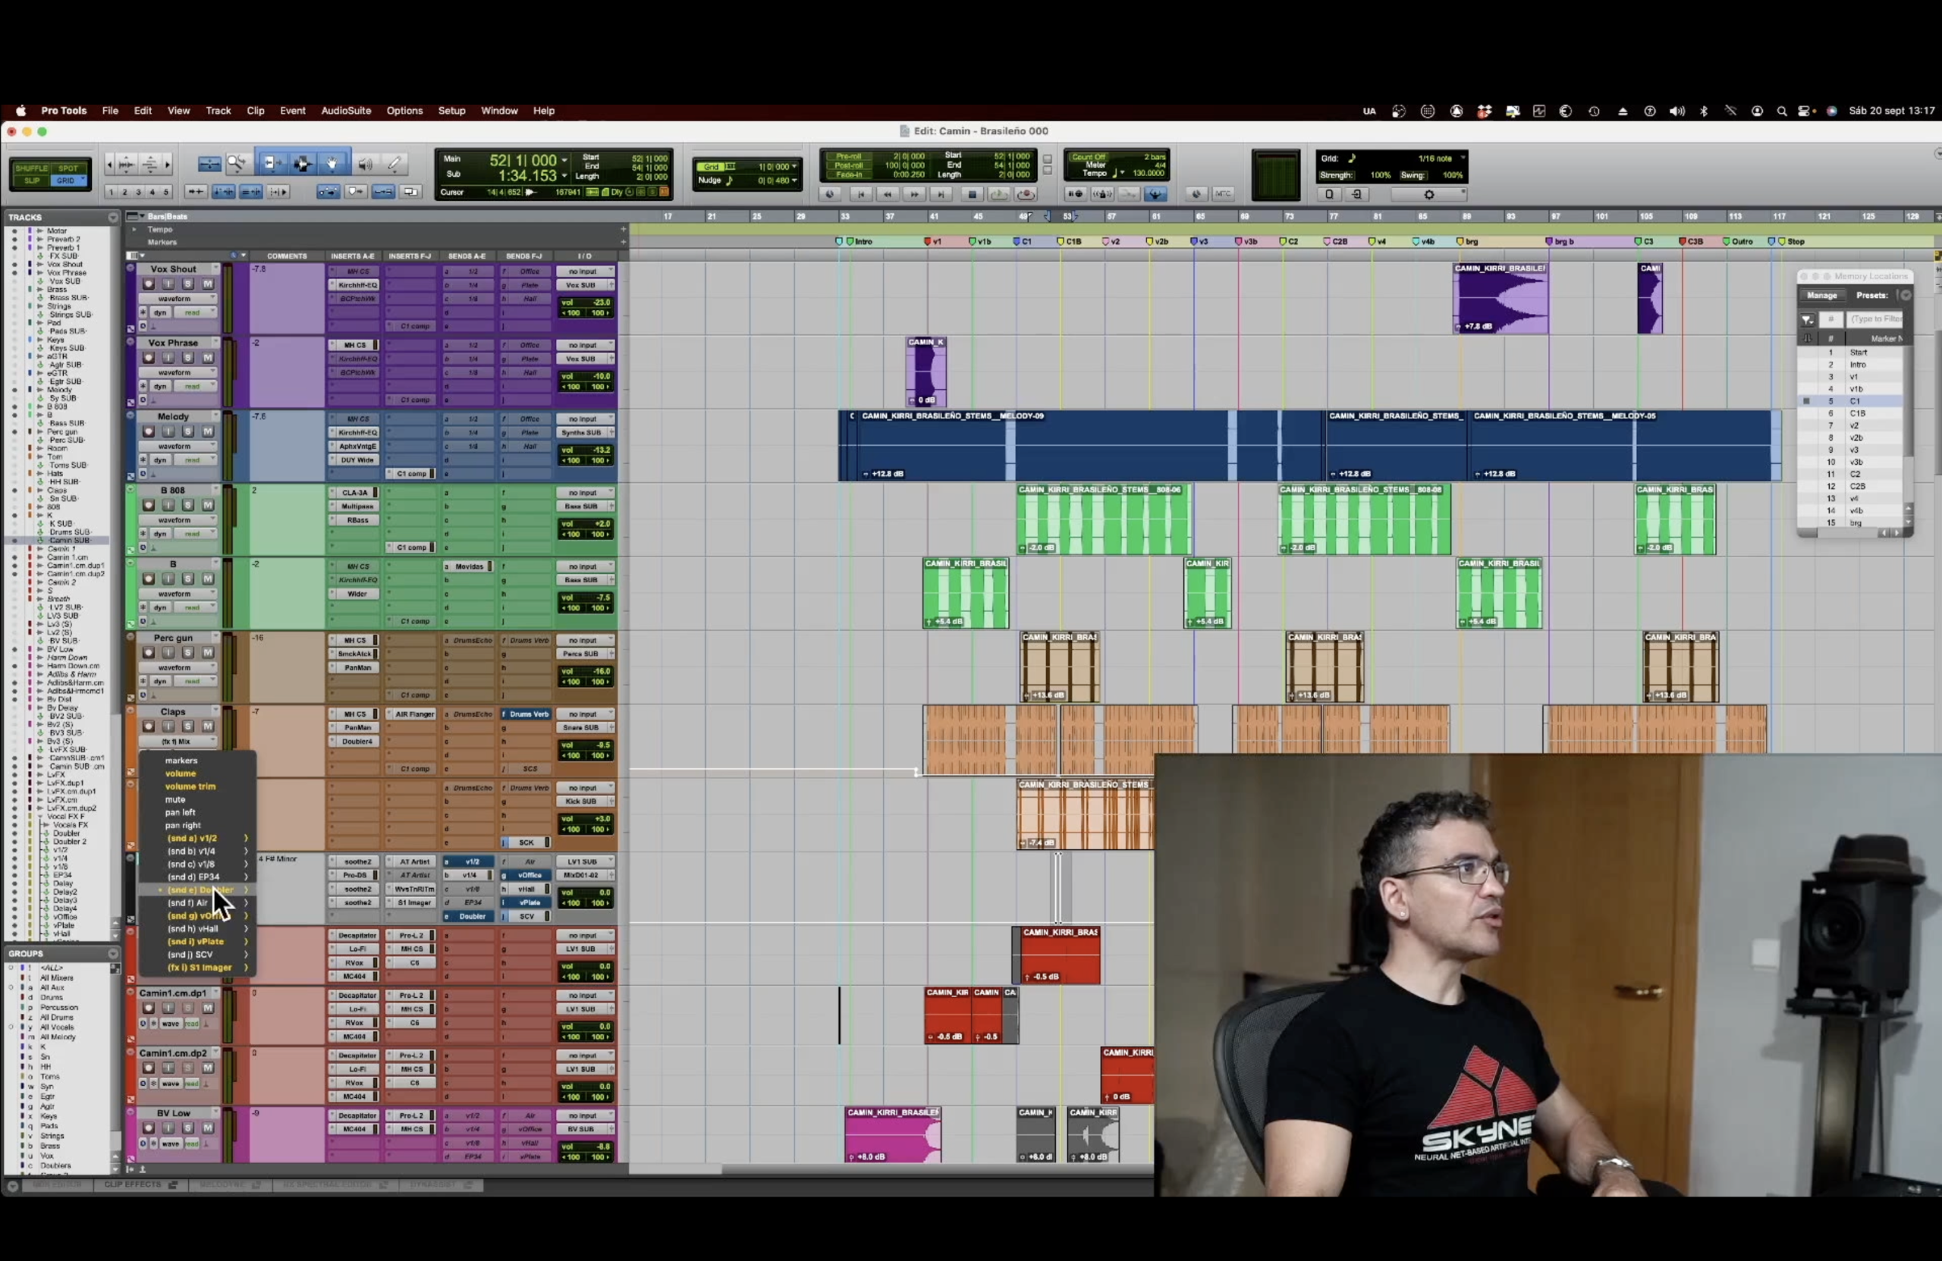Click Manage in Memory Locations window
1942x1261 pixels.
pos(1821,295)
